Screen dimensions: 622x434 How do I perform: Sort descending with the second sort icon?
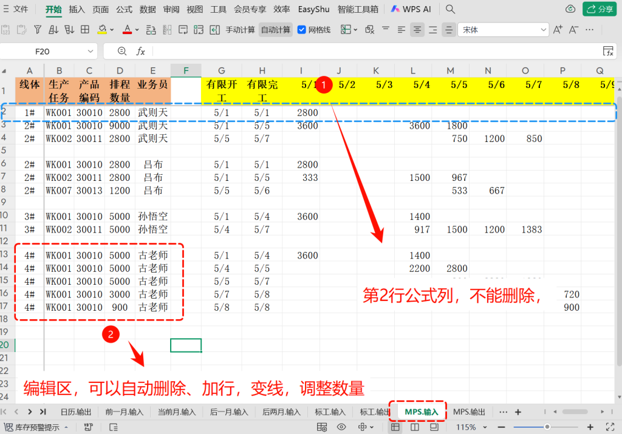(69, 30)
